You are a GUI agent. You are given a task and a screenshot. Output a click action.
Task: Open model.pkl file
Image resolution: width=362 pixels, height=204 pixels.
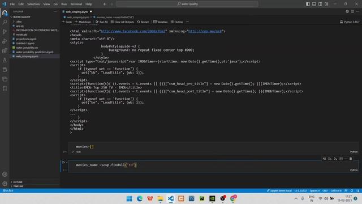(21, 35)
